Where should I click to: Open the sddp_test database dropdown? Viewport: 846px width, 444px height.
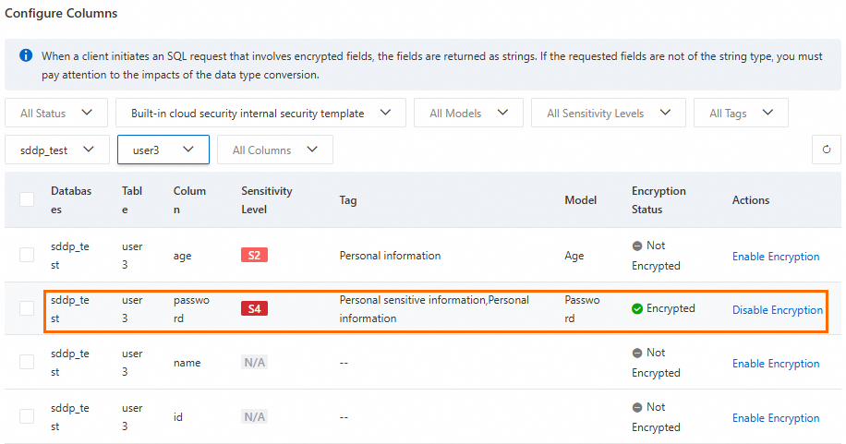(x=57, y=150)
